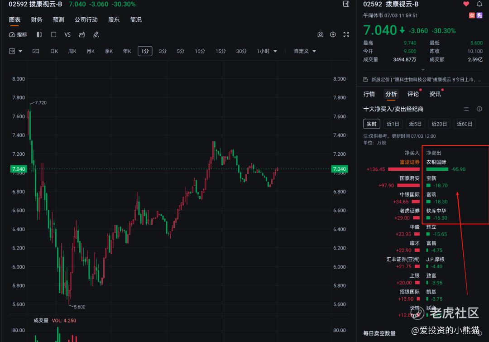Open the list view icon beside broker title
Screen dimensions: 489x342
pyautogui.click(x=466, y=109)
